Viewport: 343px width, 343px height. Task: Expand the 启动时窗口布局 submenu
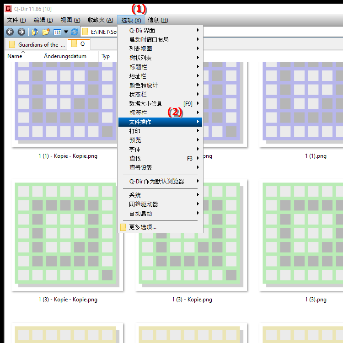coord(160,40)
